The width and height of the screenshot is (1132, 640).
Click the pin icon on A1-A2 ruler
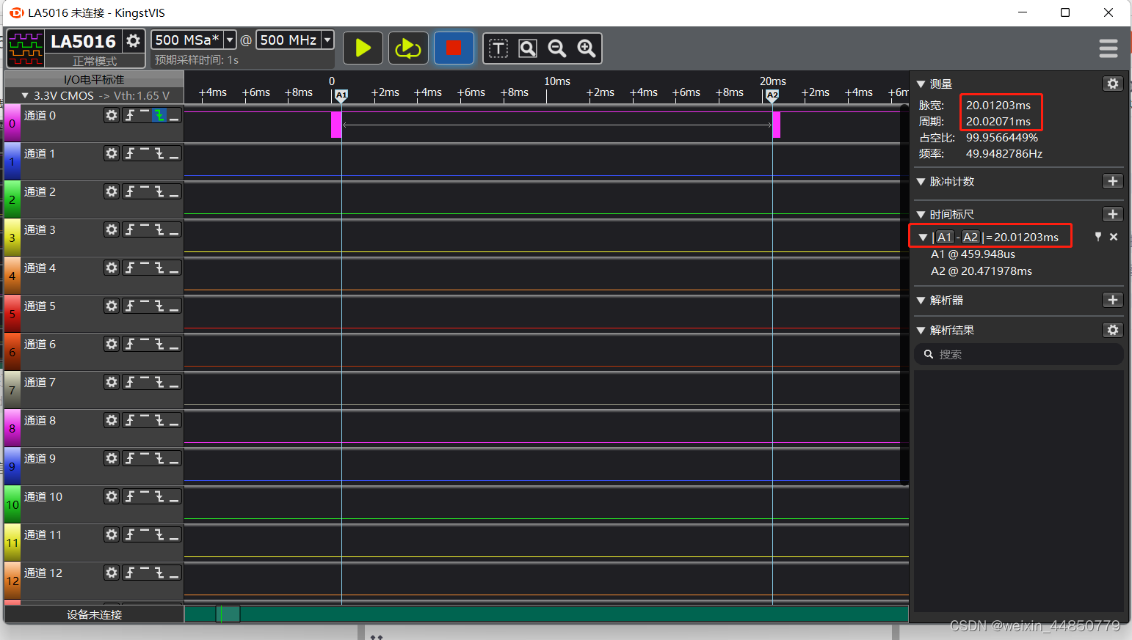1098,237
